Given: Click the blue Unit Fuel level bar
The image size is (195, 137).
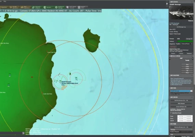Looking at the screenshot, I should pos(181,91).
